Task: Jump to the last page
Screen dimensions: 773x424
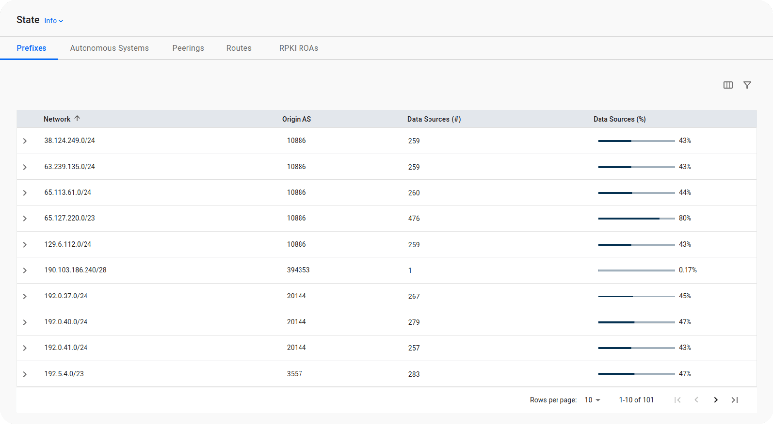Action: [x=734, y=400]
